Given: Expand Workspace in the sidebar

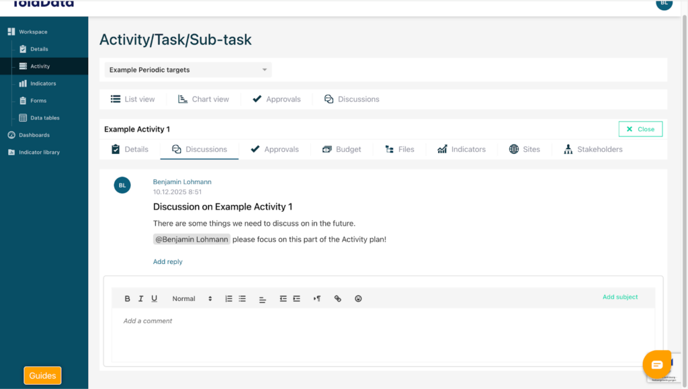Looking at the screenshot, I should point(33,32).
